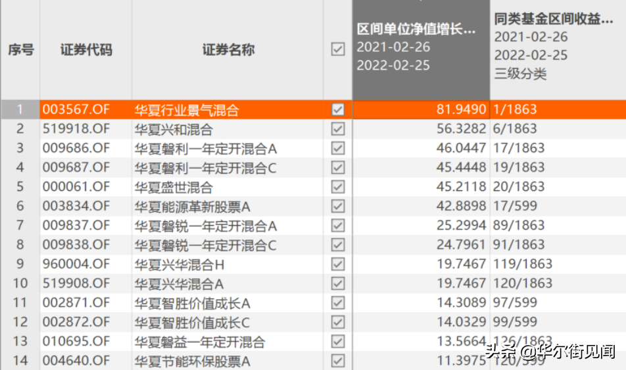This screenshot has height=370, width=626.
Task: Select code 009686.OF
Action: (76, 148)
